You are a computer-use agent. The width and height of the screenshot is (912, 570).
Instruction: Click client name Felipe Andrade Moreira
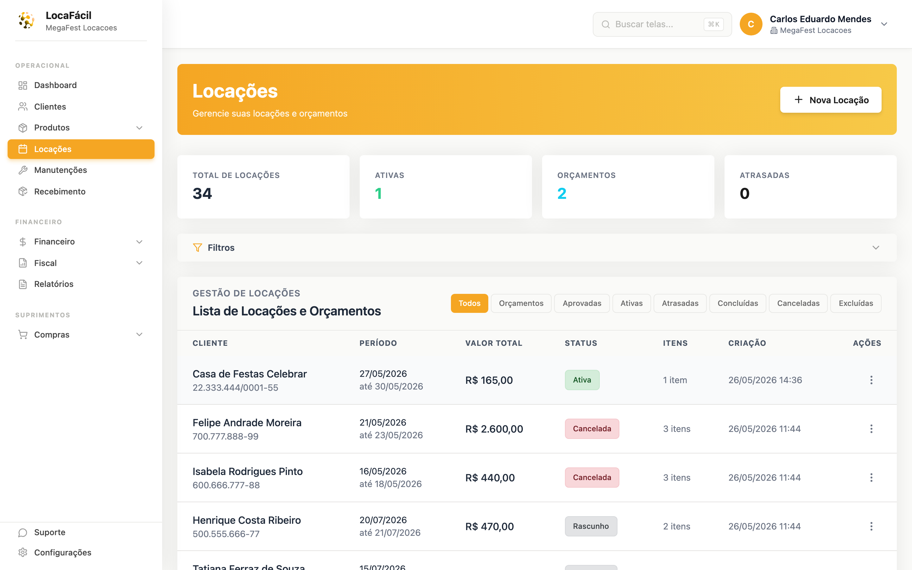tap(247, 423)
